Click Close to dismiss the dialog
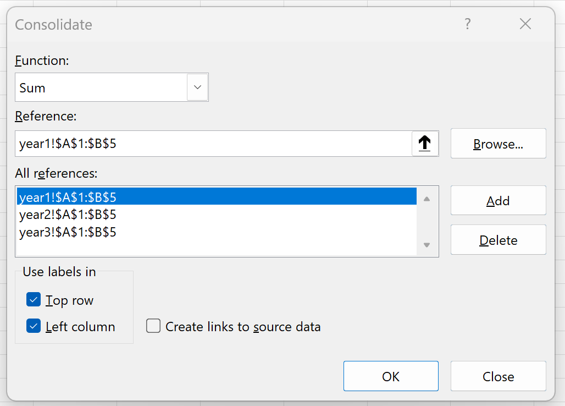565x406 pixels. pyautogui.click(x=498, y=376)
